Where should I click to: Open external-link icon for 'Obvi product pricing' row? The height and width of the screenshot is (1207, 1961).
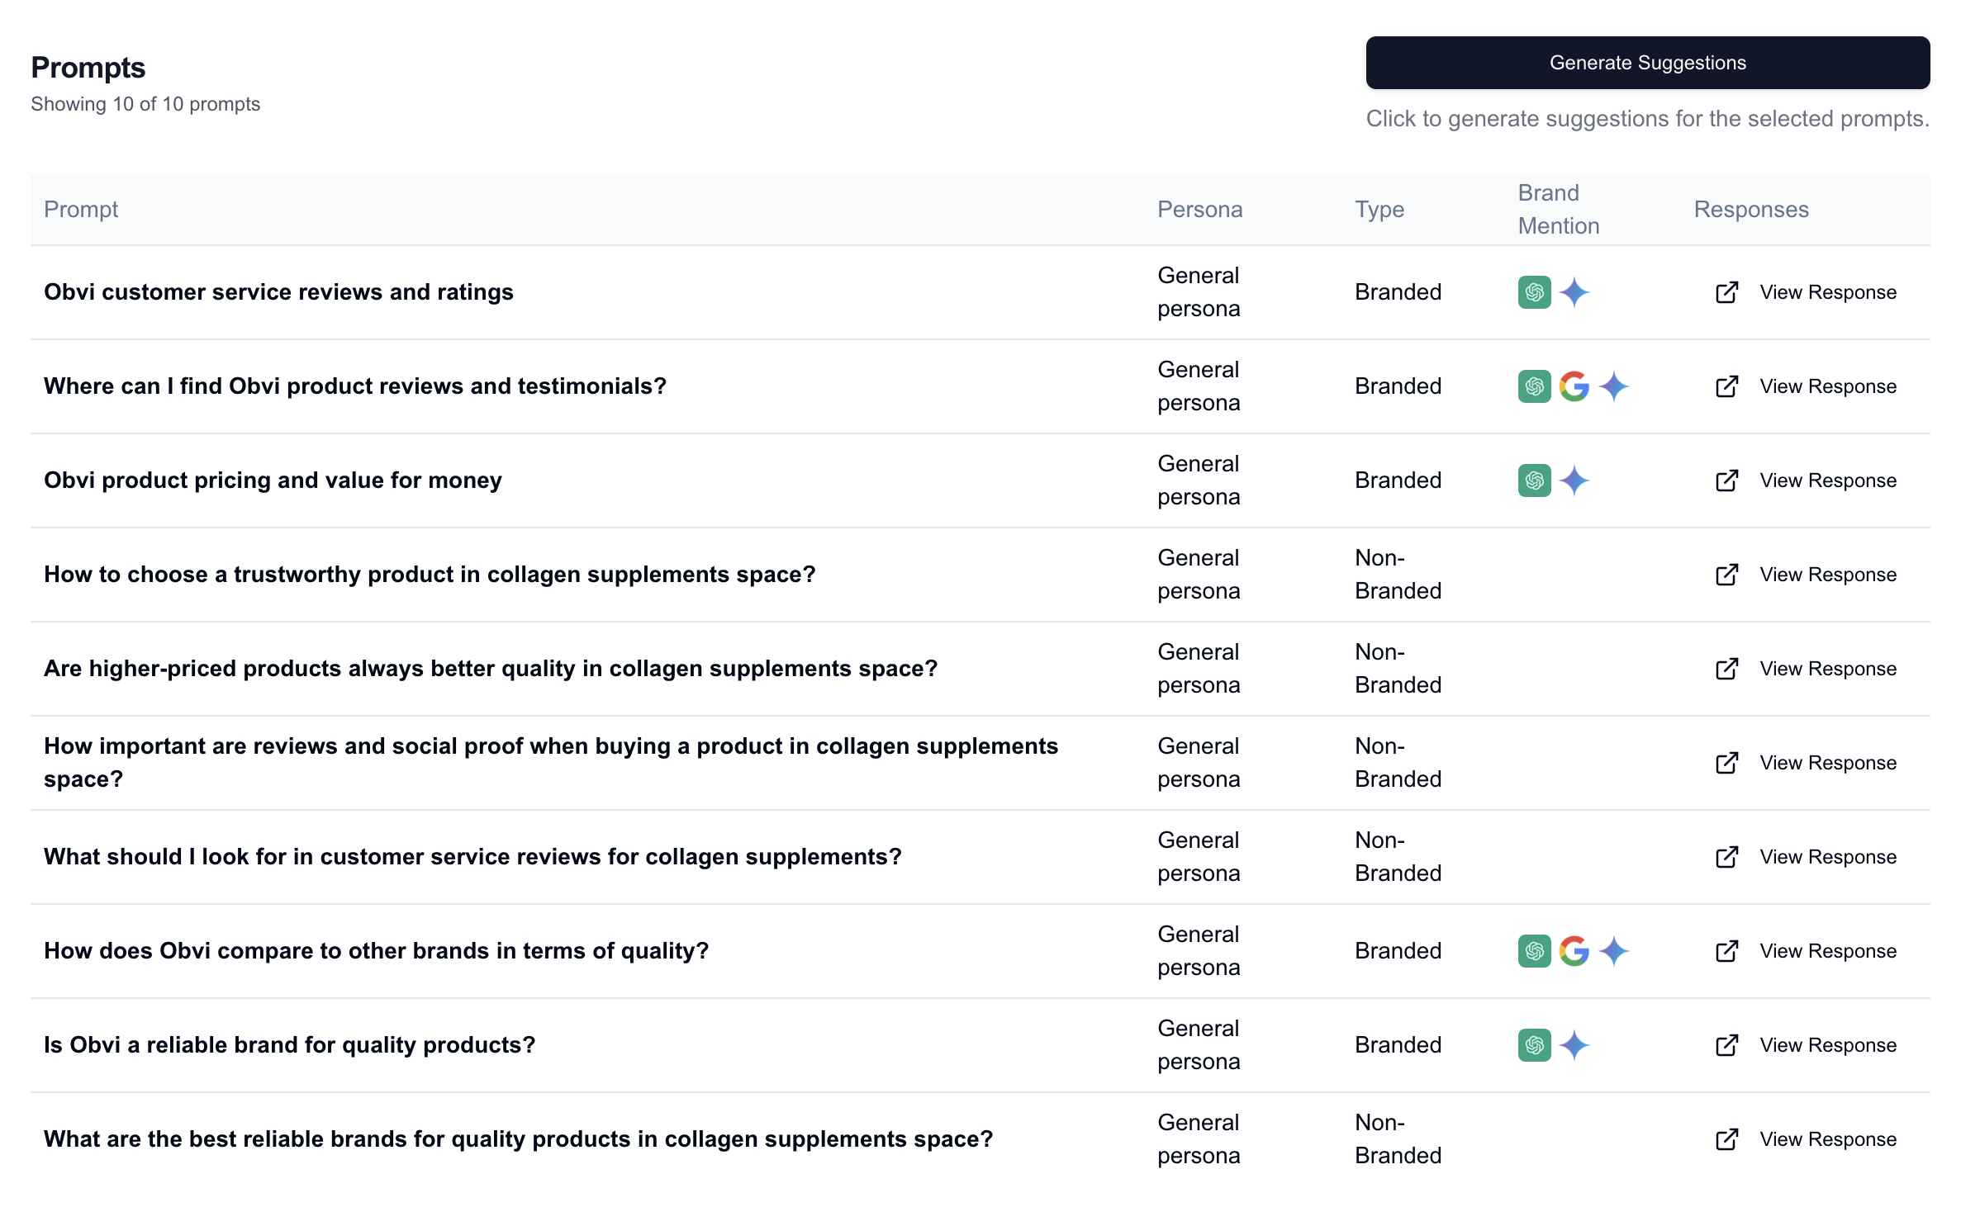(x=1726, y=480)
